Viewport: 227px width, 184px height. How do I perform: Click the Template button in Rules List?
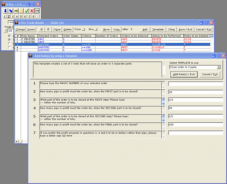pos(158,29)
